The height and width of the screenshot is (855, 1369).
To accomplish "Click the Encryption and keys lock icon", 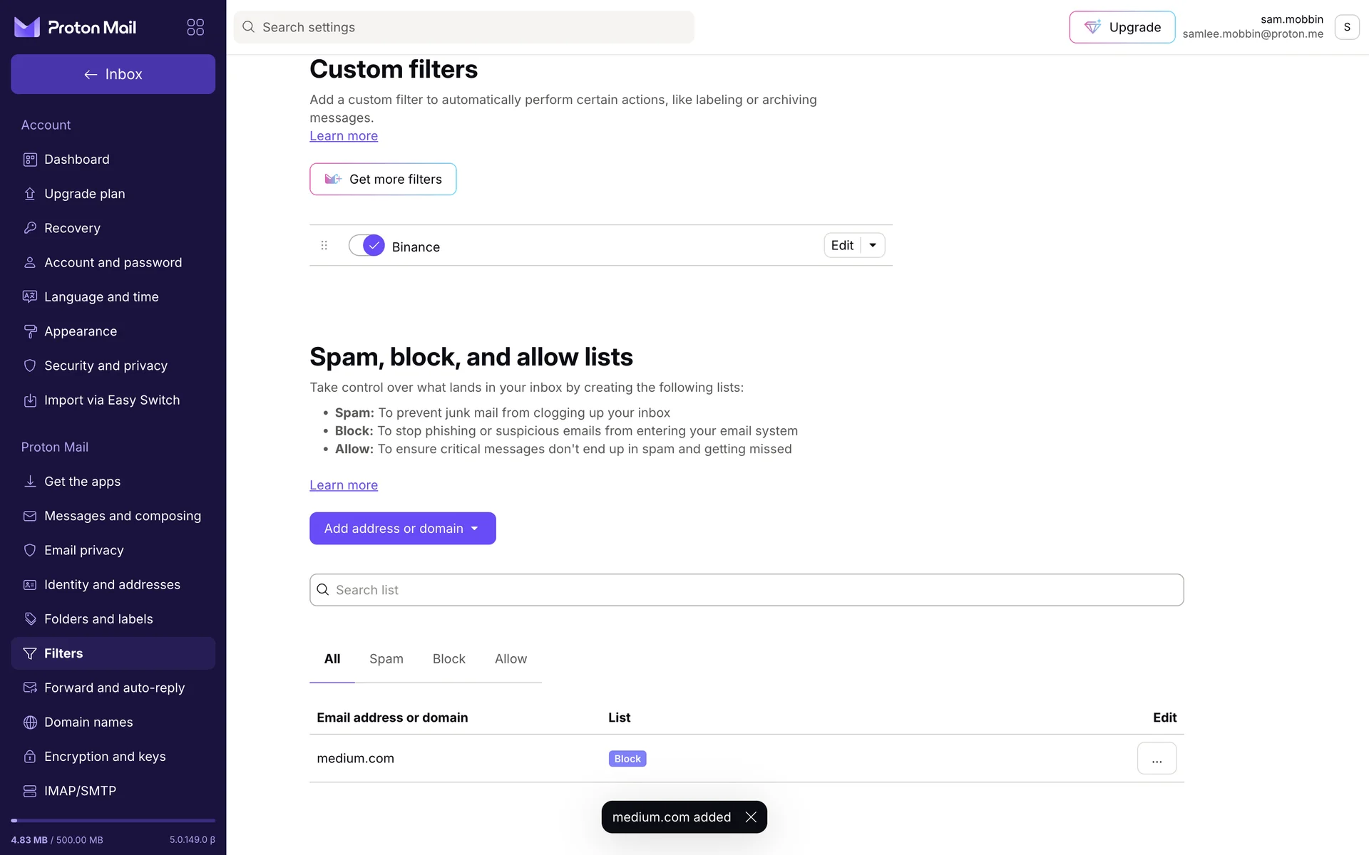I will pos(30,756).
